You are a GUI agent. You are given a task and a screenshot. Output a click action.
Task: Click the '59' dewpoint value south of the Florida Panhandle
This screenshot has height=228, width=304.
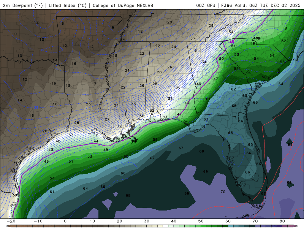pos(155,139)
